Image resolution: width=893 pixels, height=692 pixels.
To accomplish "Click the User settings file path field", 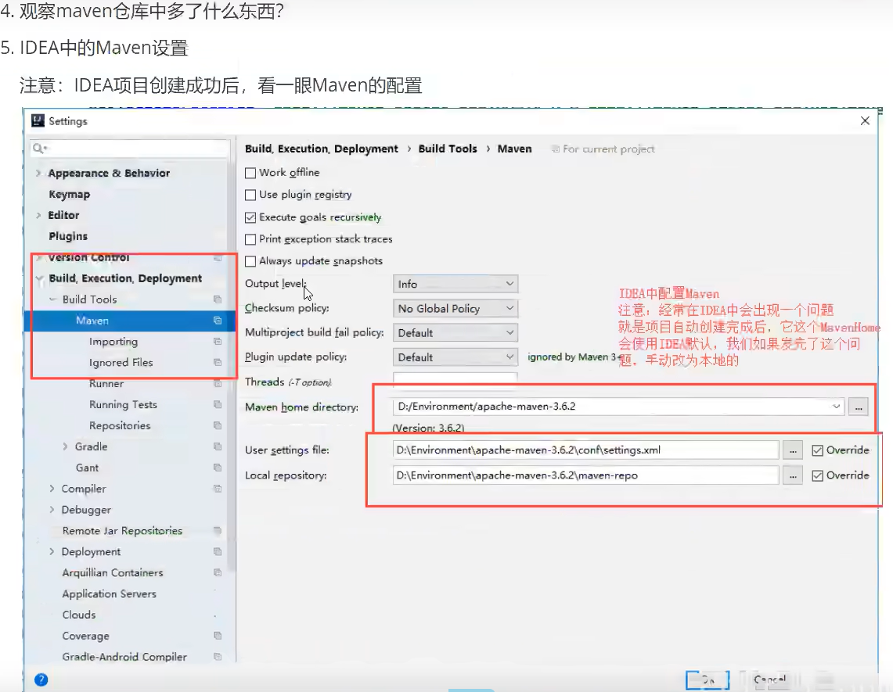I will click(585, 450).
